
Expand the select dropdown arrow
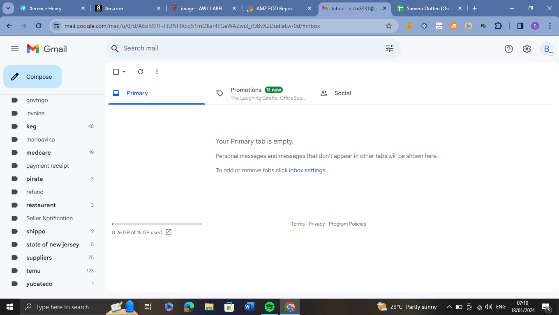coord(124,72)
